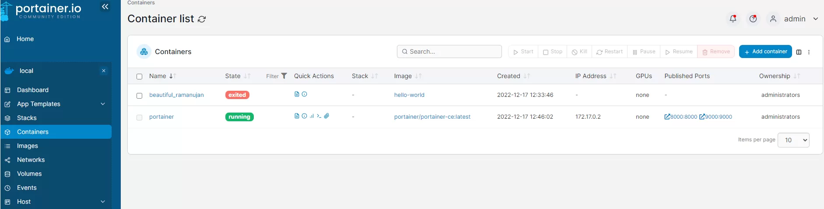Image resolution: width=824 pixels, height=209 pixels.
Task: Open the state Filter funnel icon
Action: click(284, 76)
